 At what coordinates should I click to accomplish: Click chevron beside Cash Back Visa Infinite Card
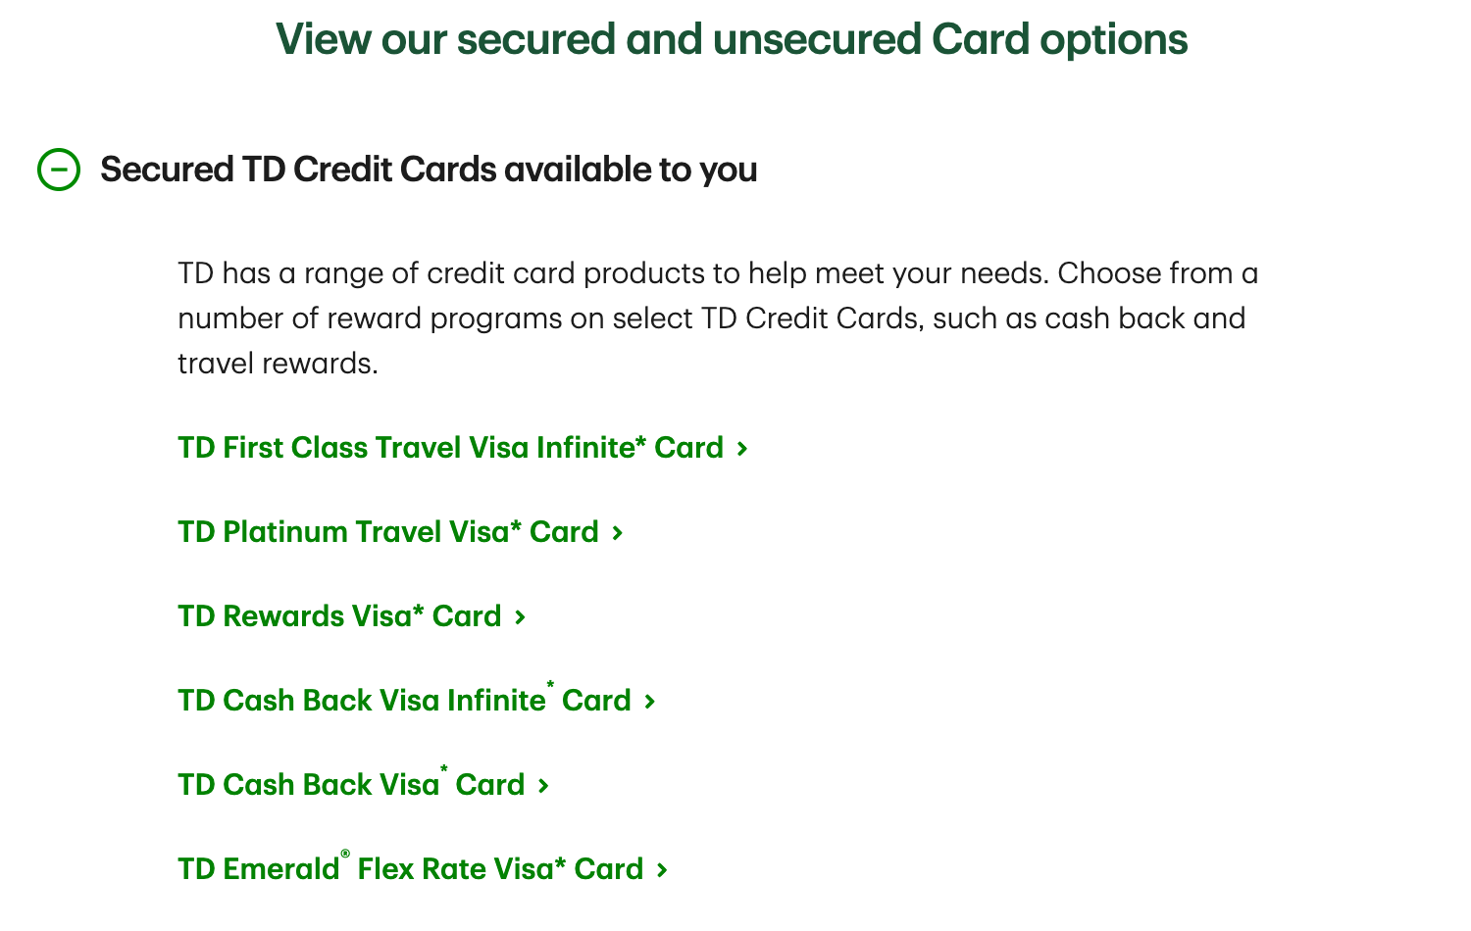[x=649, y=702]
